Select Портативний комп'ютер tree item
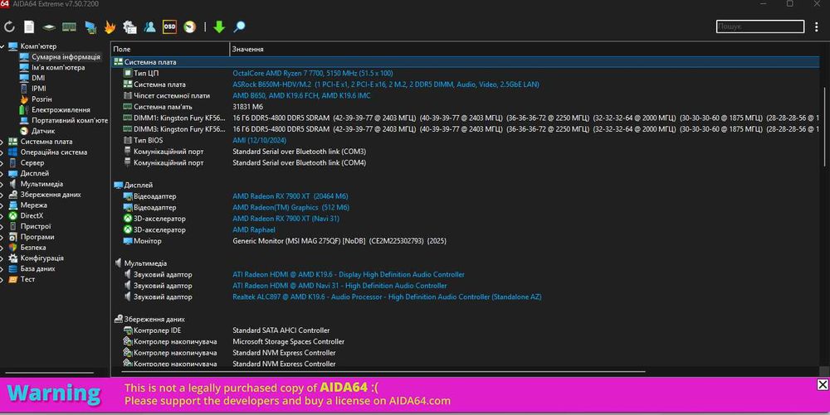 point(70,120)
